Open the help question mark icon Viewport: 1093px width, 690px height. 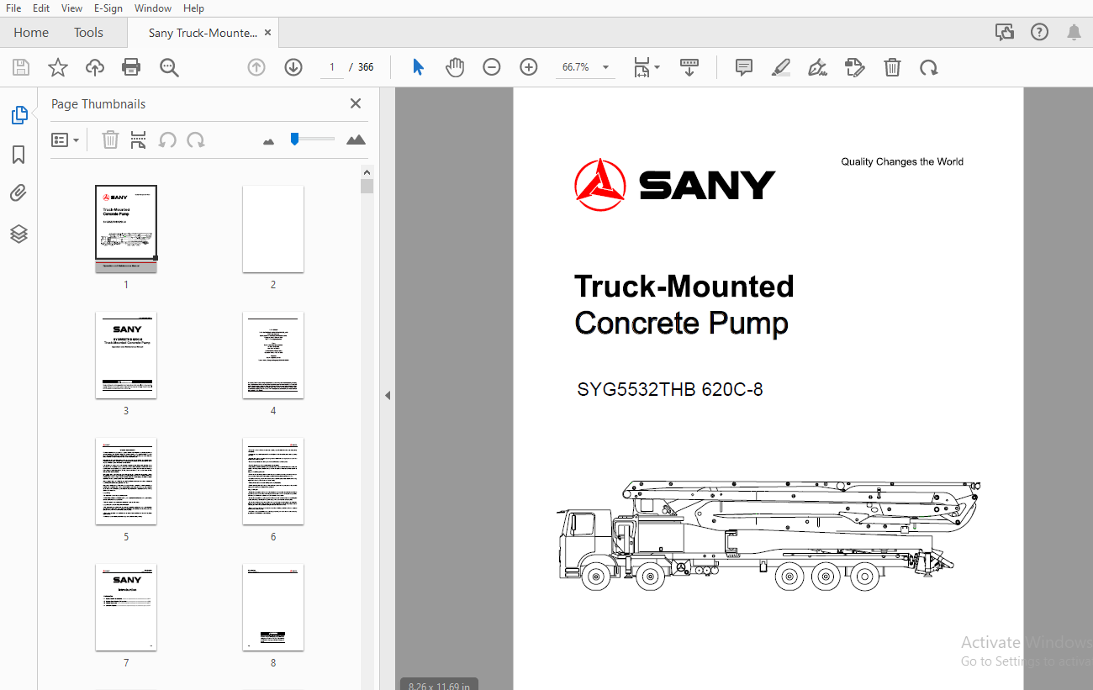point(1040,32)
